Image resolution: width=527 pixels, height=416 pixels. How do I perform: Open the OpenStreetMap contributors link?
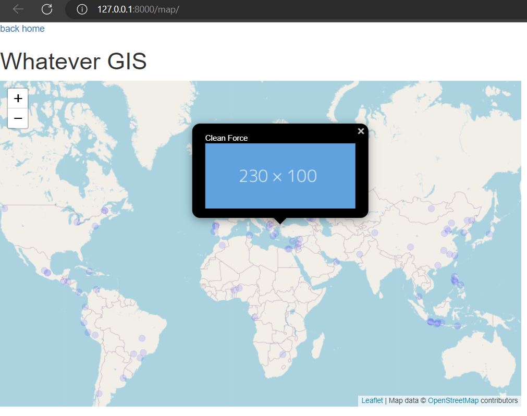click(452, 400)
